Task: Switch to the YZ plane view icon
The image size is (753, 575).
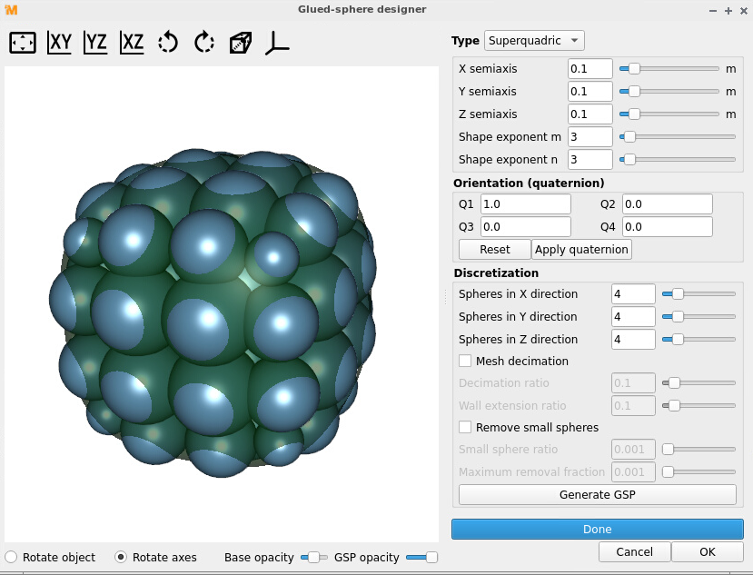Action: (94, 42)
